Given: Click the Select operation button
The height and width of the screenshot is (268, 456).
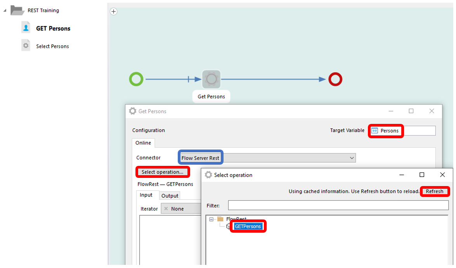Looking at the screenshot, I should 162,172.
